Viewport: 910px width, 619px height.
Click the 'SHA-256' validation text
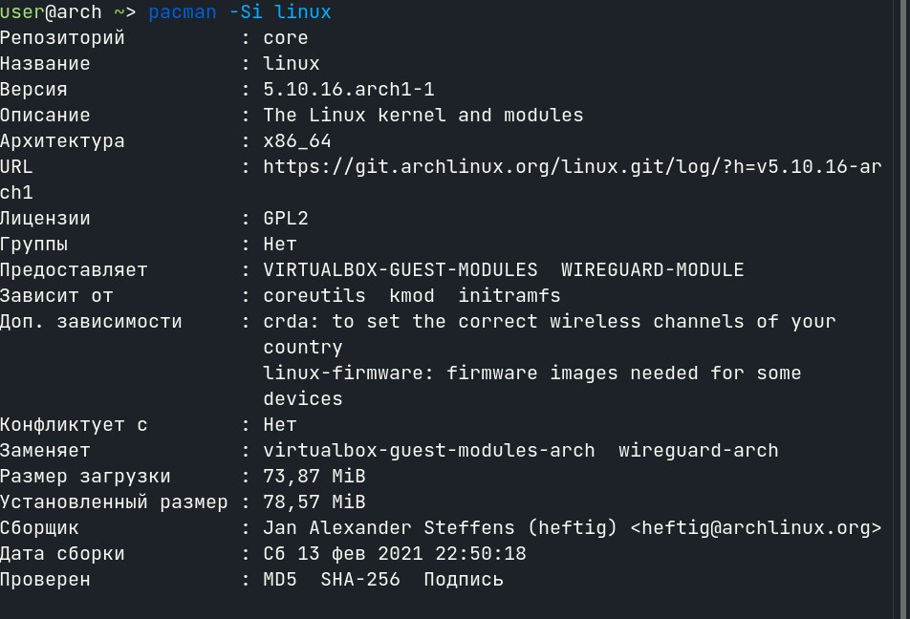(x=360, y=580)
